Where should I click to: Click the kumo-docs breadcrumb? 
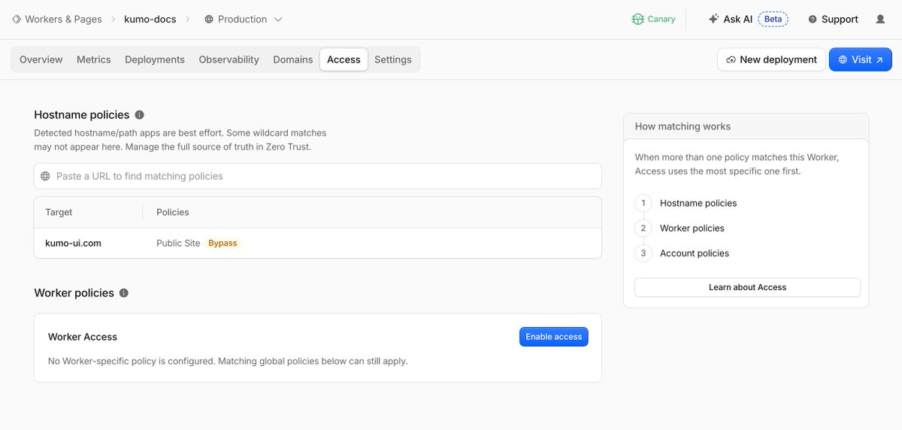coord(150,20)
